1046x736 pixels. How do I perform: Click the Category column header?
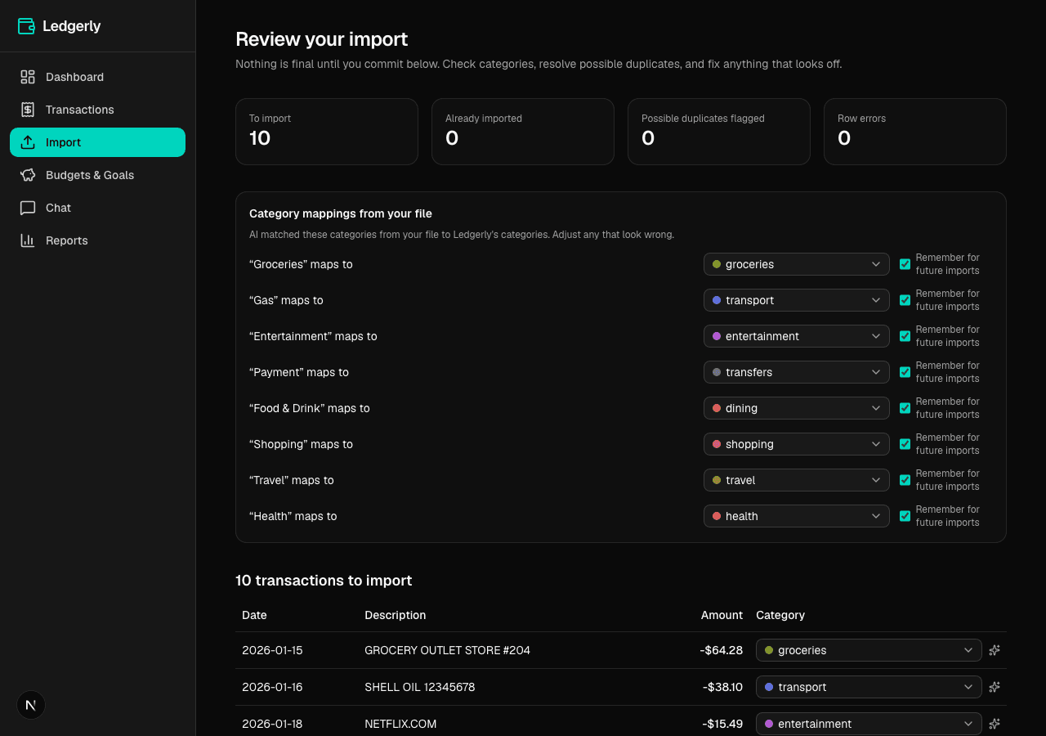click(x=780, y=615)
